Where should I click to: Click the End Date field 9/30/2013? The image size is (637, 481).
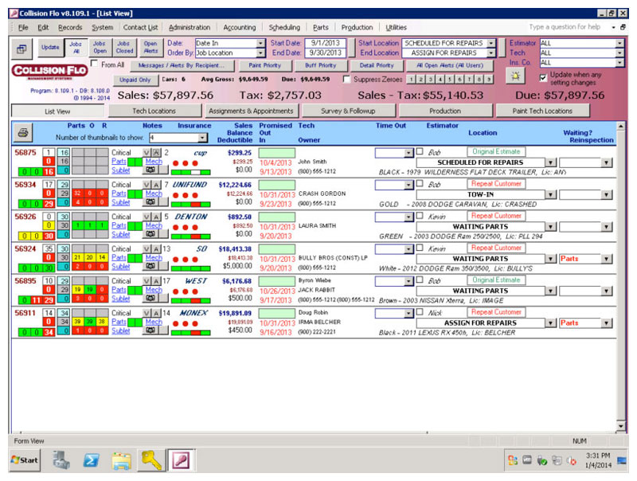[x=325, y=53]
